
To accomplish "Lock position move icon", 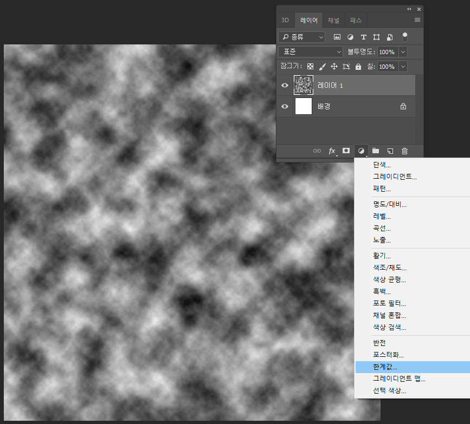I will pyautogui.click(x=334, y=67).
